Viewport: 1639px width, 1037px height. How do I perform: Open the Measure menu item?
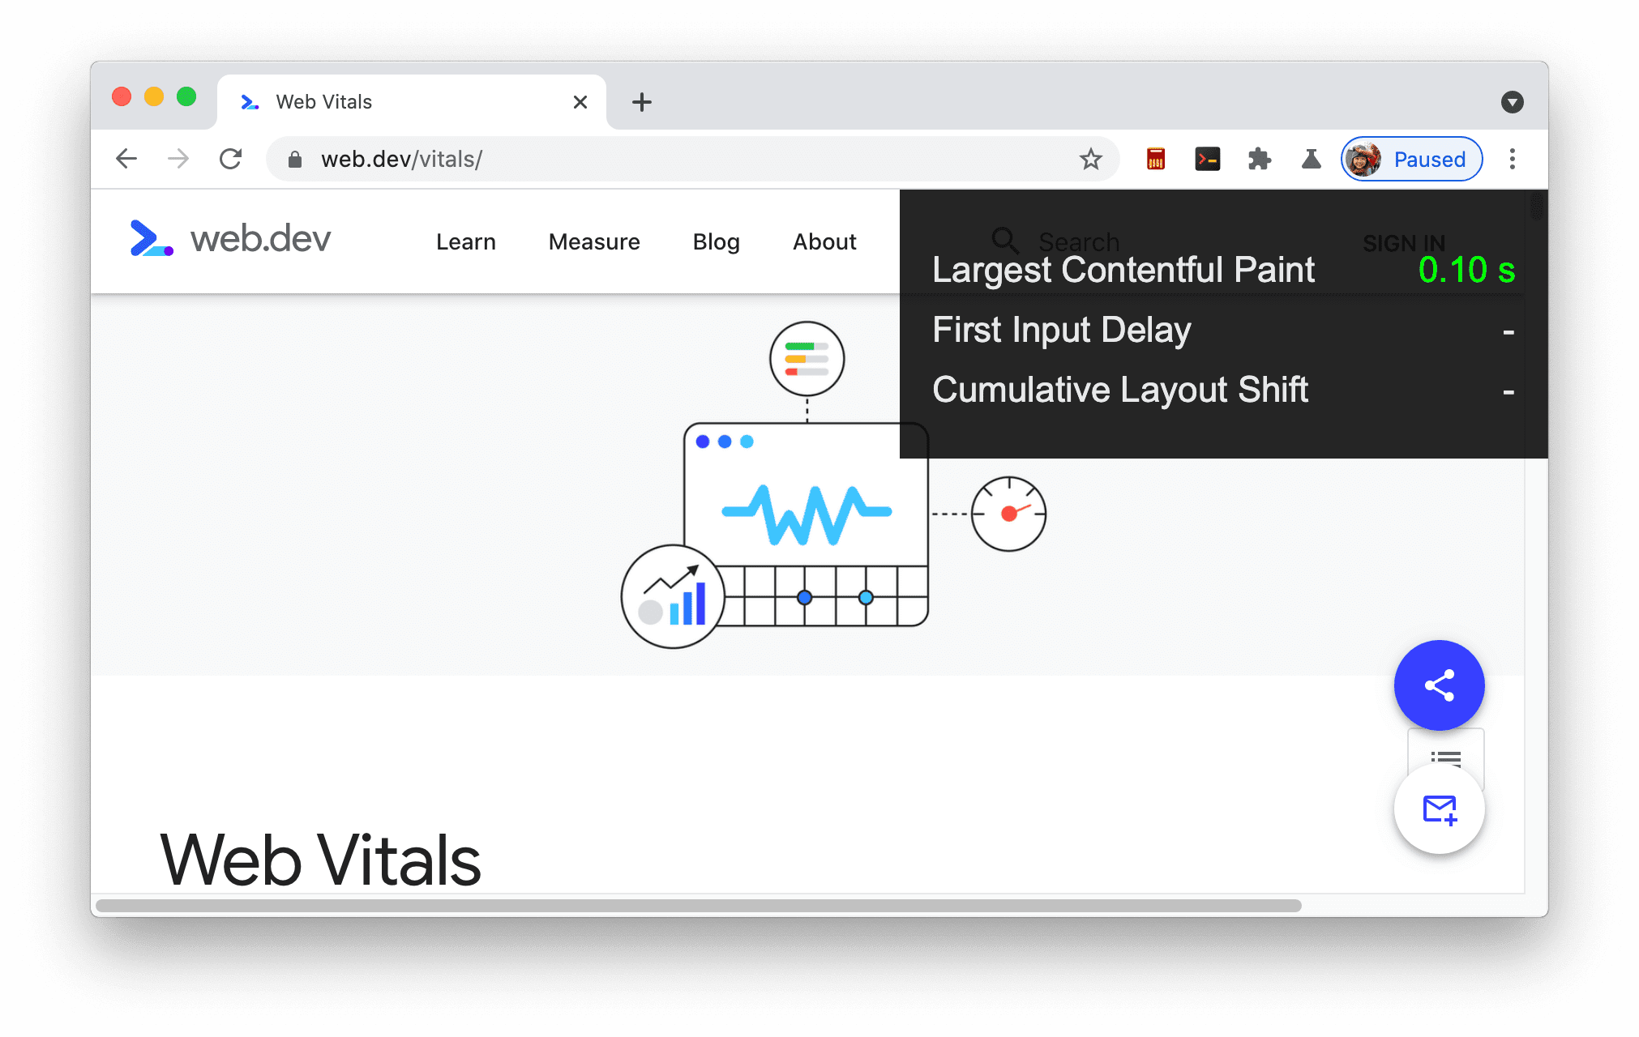(x=595, y=241)
